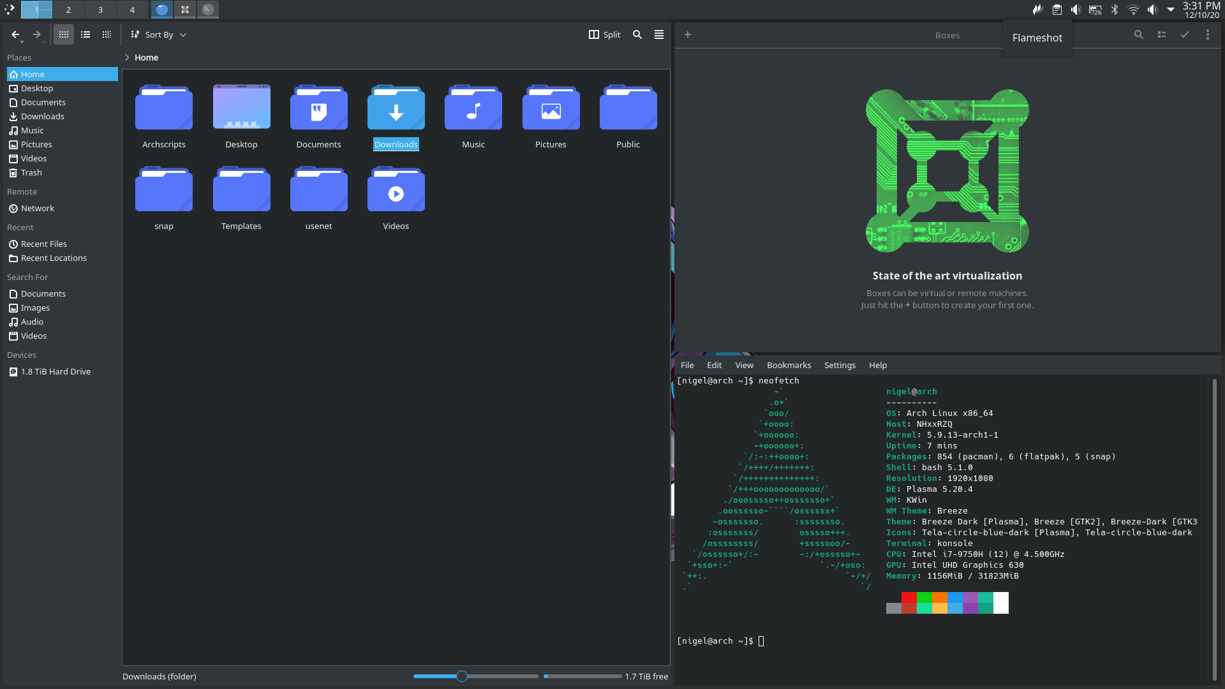Open Konsole Bookmarks menu

[789, 365]
